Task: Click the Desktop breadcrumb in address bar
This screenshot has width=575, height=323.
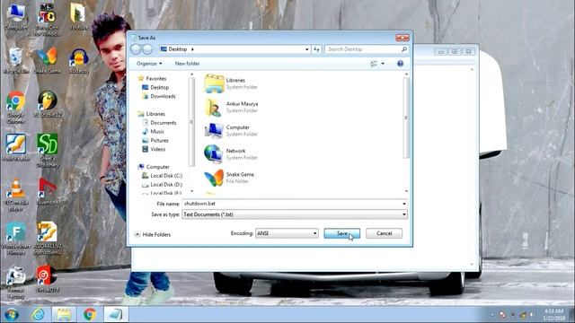Action: (x=178, y=49)
